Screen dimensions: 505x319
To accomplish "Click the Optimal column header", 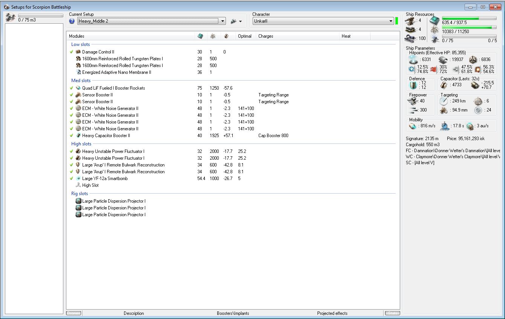I will (x=246, y=36).
